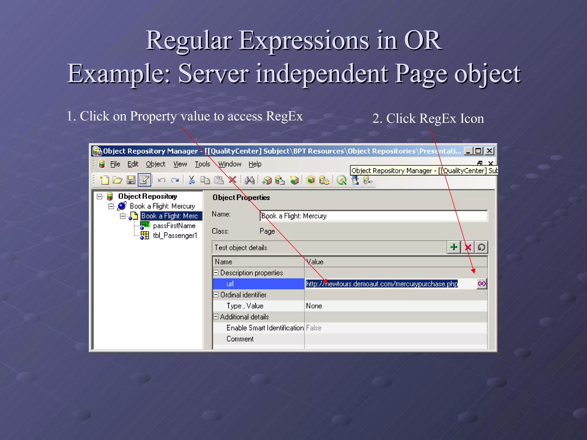Click the Locate in Repository icon
Screen dimensions: 587x440
[324, 180]
